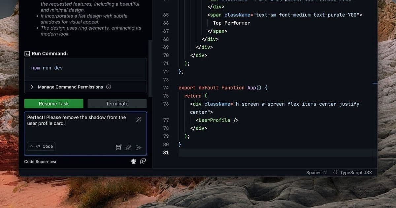Image resolution: width=396 pixels, height=208 pixels.
Task: Click the terminal icon beside Run Command
Action: pyautogui.click(x=27, y=53)
